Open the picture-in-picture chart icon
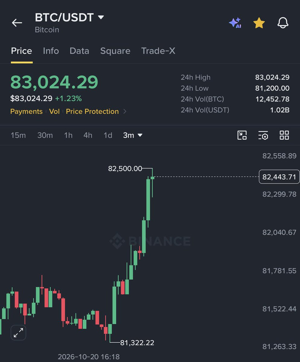 [x=242, y=135]
